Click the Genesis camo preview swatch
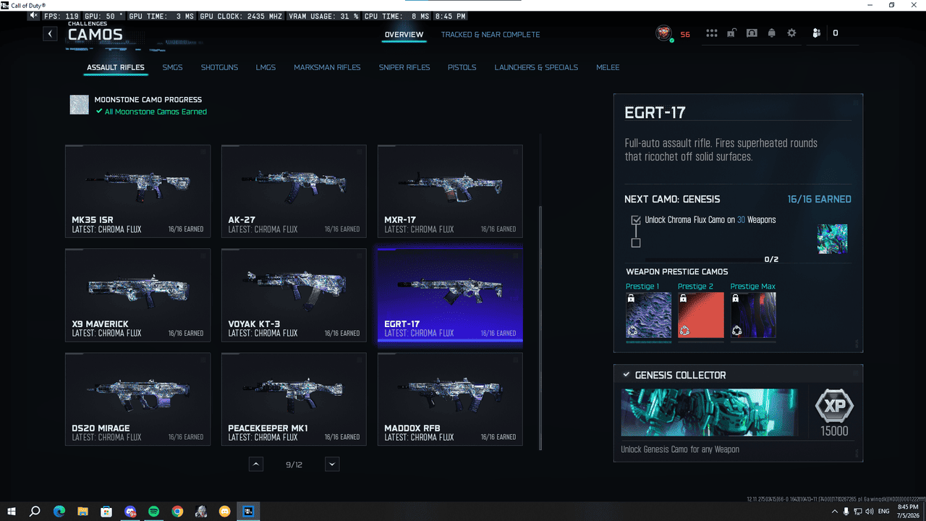The height and width of the screenshot is (521, 926). [x=832, y=239]
